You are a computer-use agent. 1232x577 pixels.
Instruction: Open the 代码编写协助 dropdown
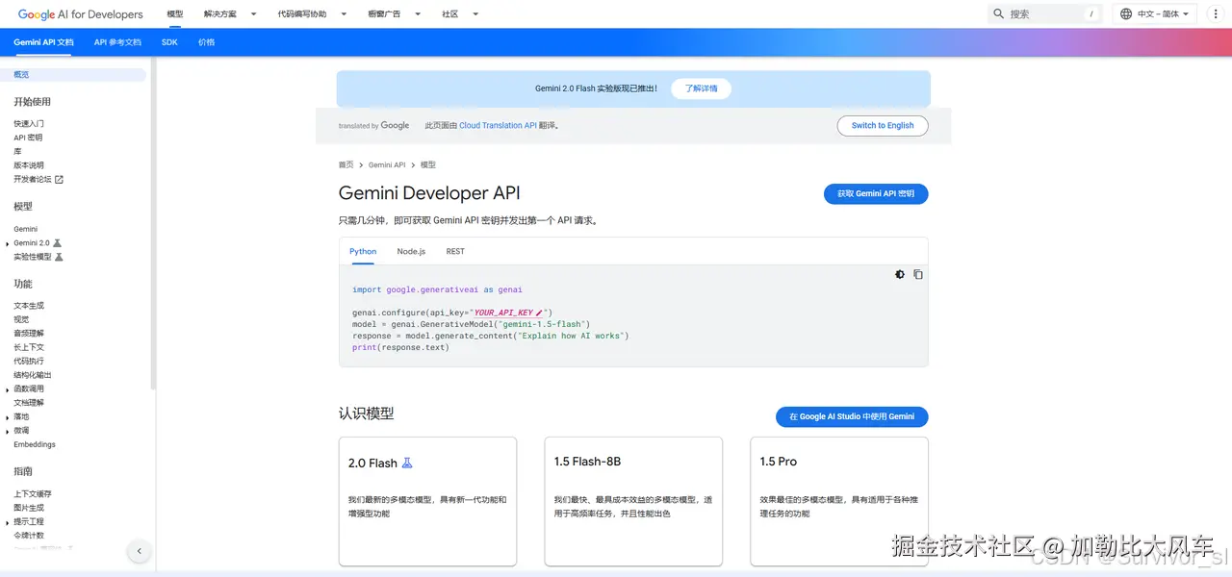(312, 14)
